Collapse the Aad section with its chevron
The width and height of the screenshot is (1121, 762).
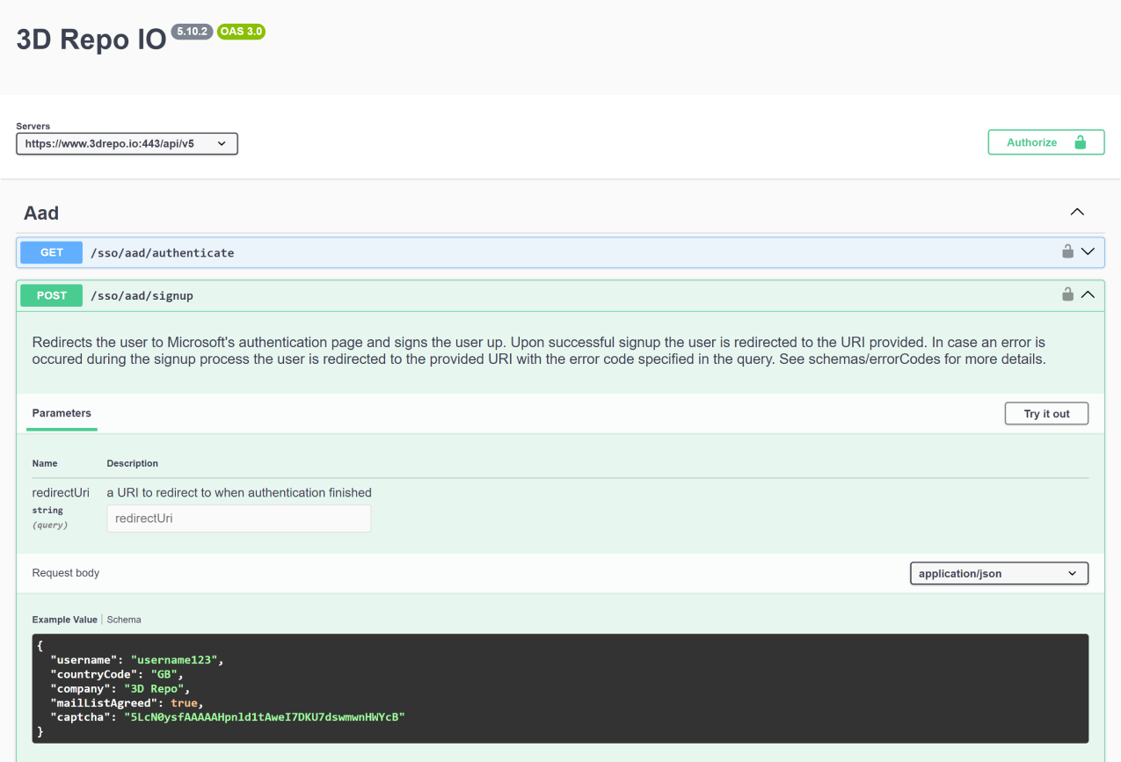click(1077, 212)
